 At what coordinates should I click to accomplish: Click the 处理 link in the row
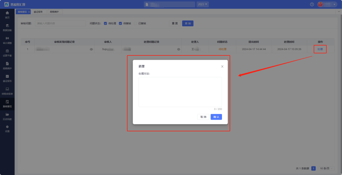click(320, 49)
